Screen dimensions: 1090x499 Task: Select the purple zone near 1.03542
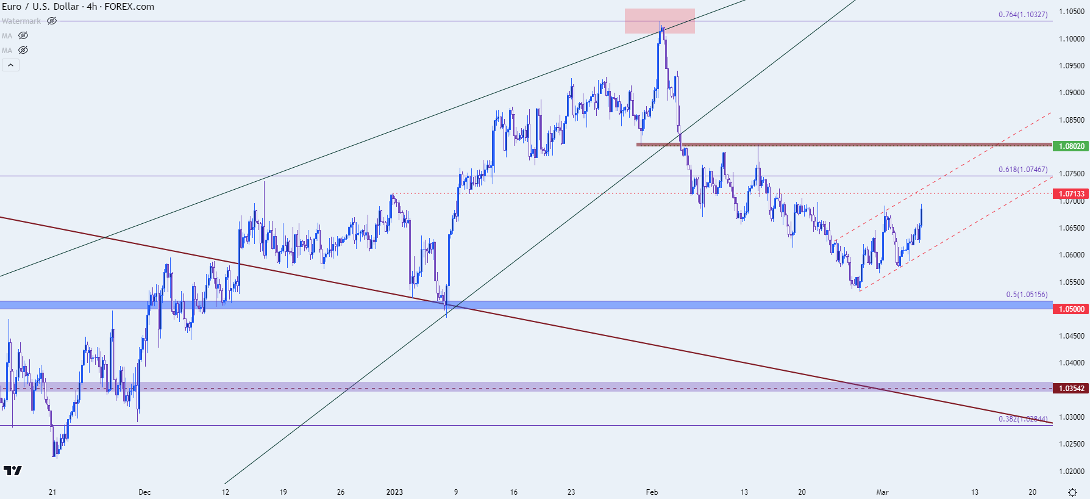pyautogui.click(x=526, y=386)
